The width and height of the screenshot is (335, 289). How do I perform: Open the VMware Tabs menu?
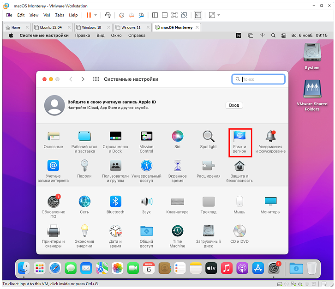click(x=60, y=15)
